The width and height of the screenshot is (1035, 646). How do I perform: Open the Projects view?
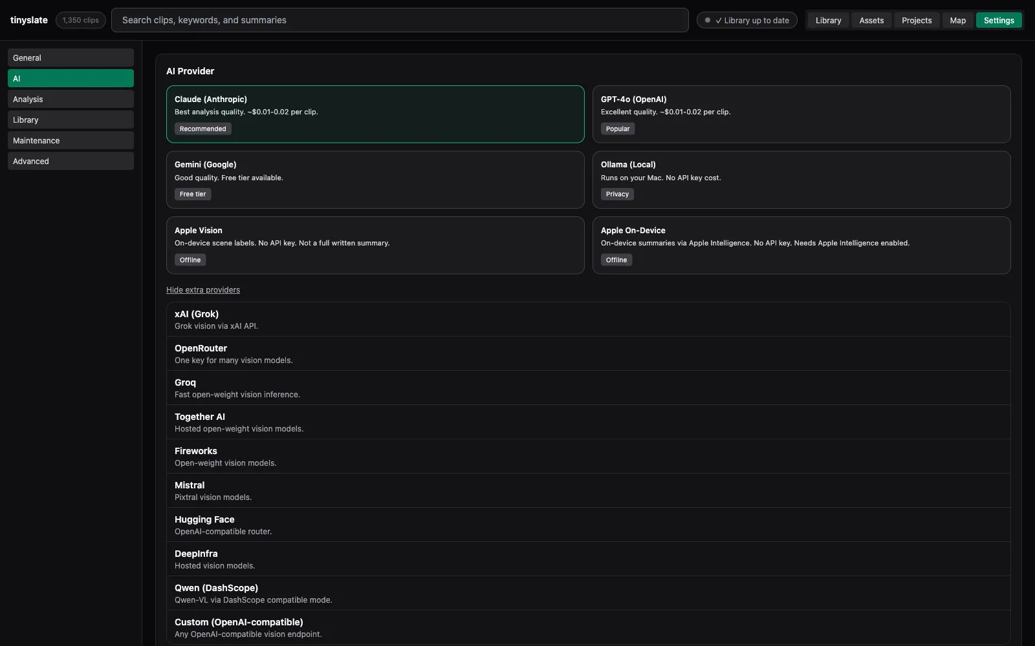coord(917,20)
